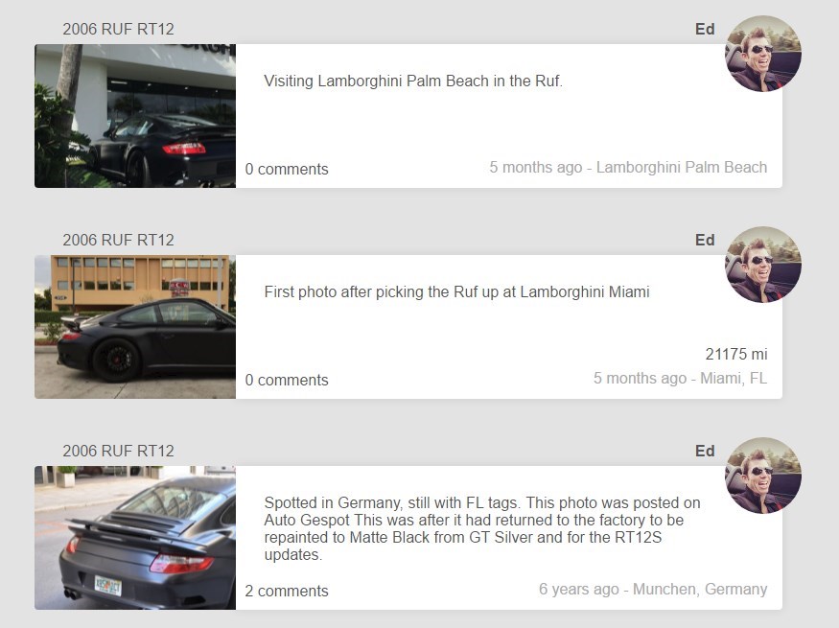
Task: Open the matte black Germany photo thumbnail
Action: pos(135,538)
